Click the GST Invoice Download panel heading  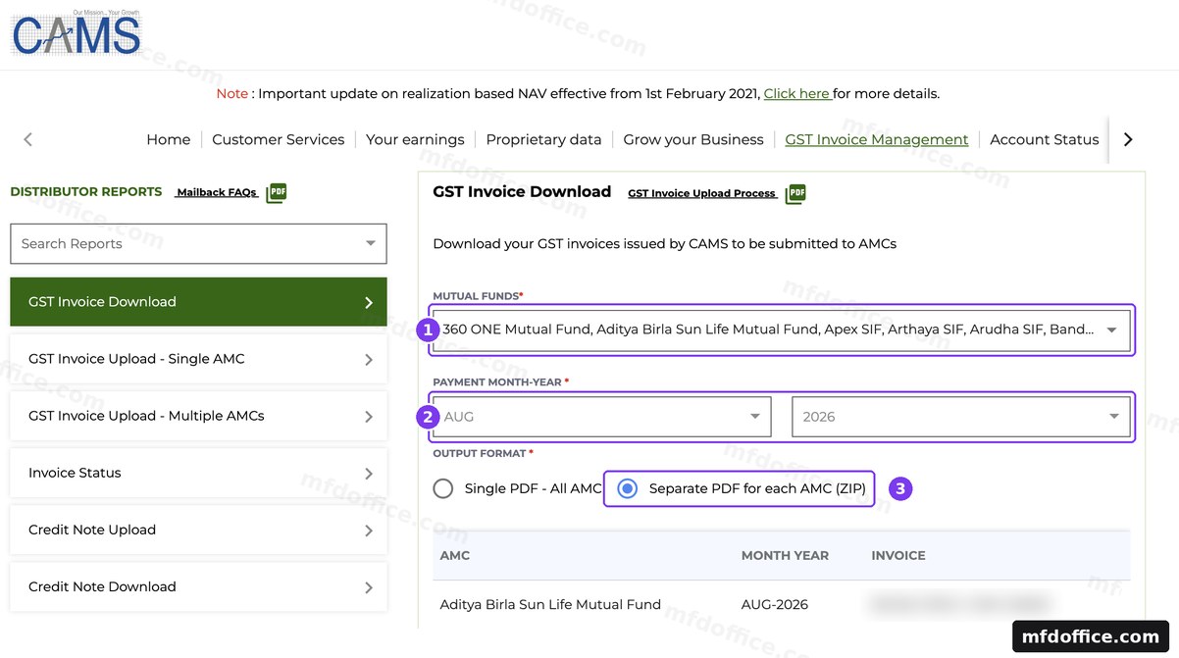[x=522, y=192]
